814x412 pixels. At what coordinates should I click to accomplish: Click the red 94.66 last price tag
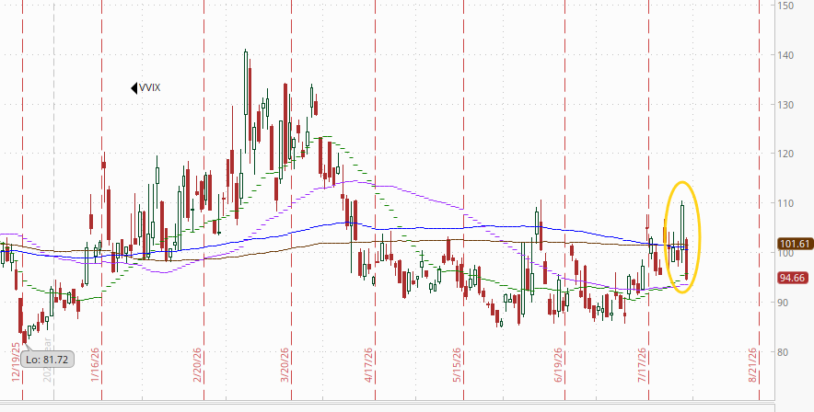793,279
